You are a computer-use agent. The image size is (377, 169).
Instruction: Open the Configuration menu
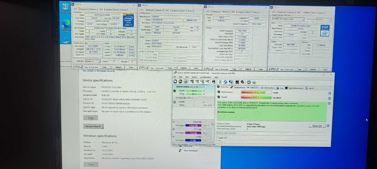205,77
